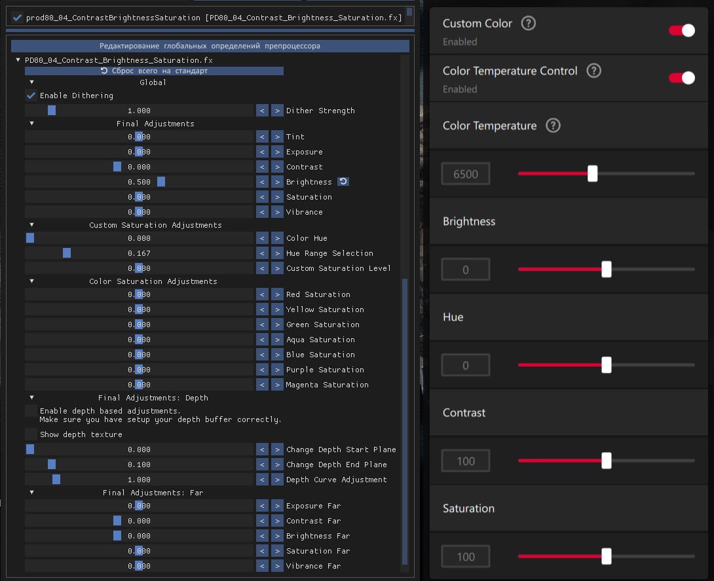Reset Brightness value with undo icon
Image resolution: width=714 pixels, height=581 pixels.
coord(343,181)
